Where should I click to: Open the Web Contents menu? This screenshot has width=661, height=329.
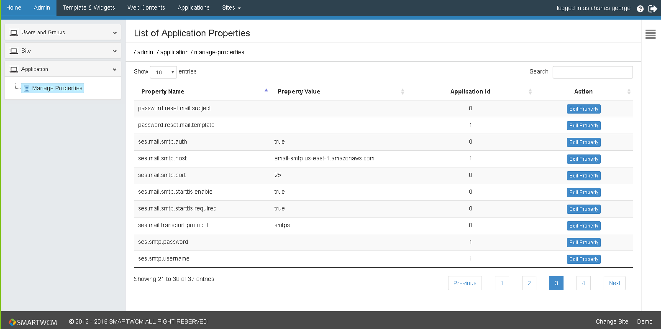click(146, 8)
